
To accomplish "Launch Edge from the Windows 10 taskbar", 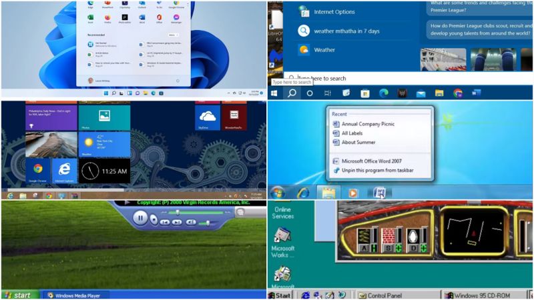I will [x=383, y=93].
